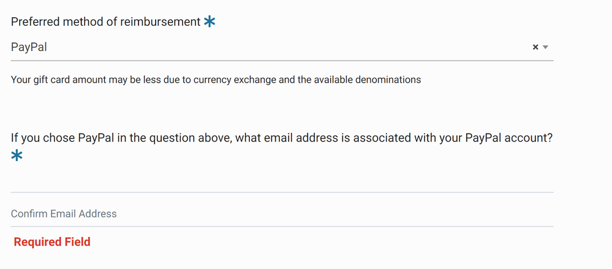The width and height of the screenshot is (612, 269).
Task: Click the blue asterisk beside reimbursement label
Action: 210,21
